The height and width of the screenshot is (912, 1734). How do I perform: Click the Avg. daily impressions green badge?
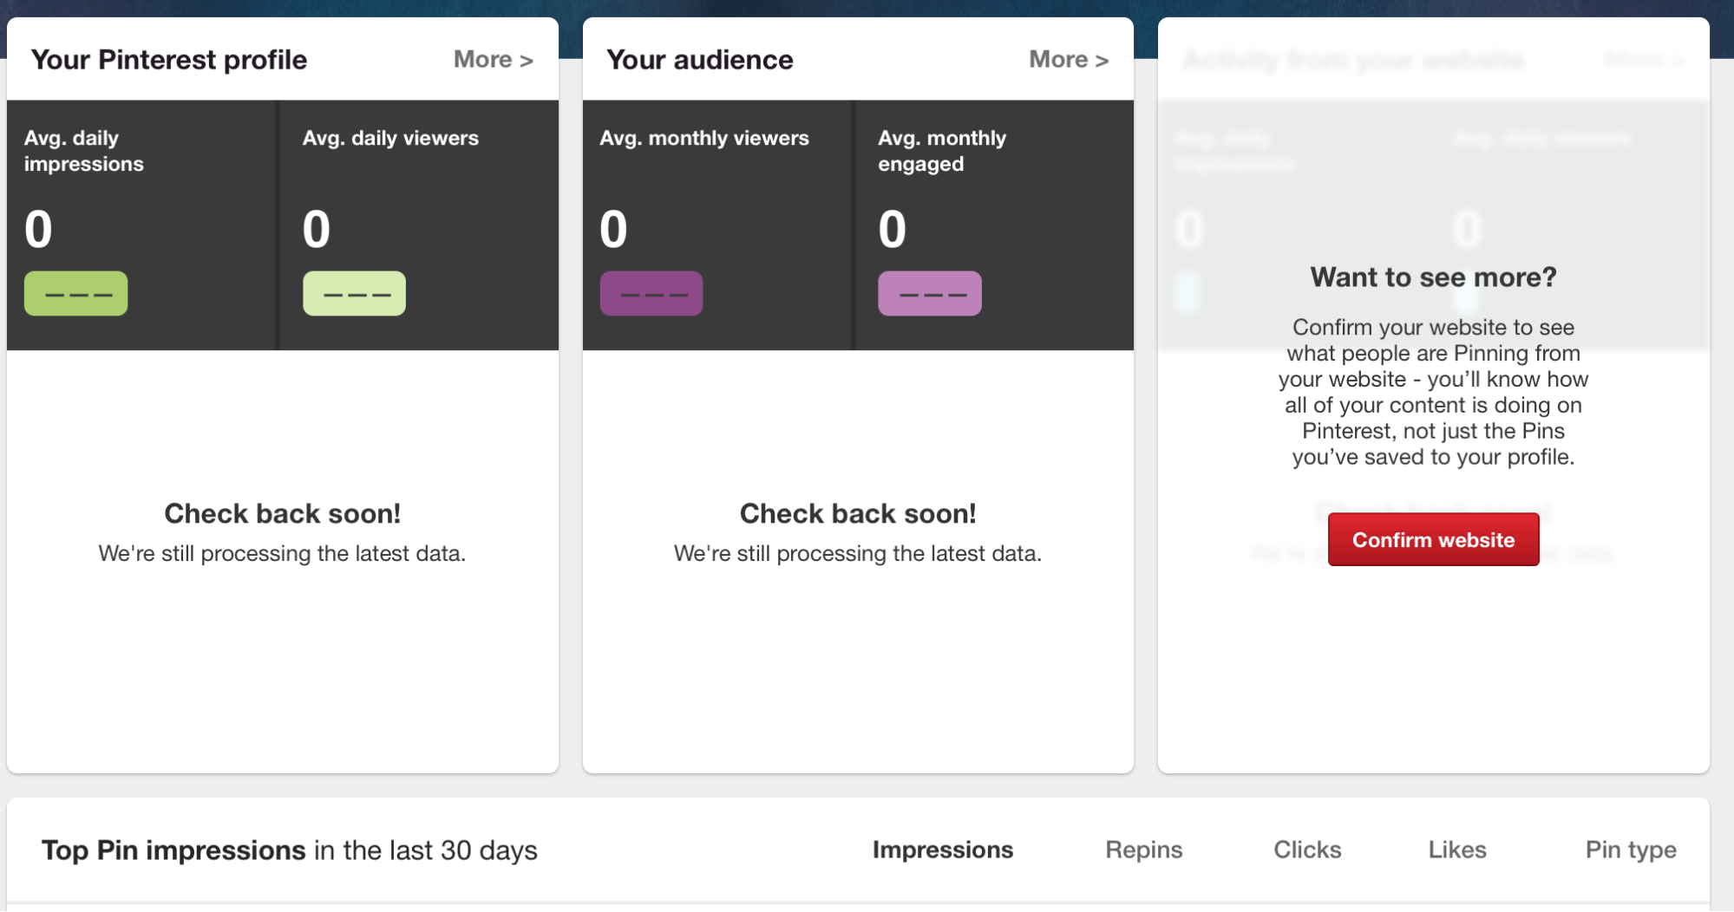point(76,293)
